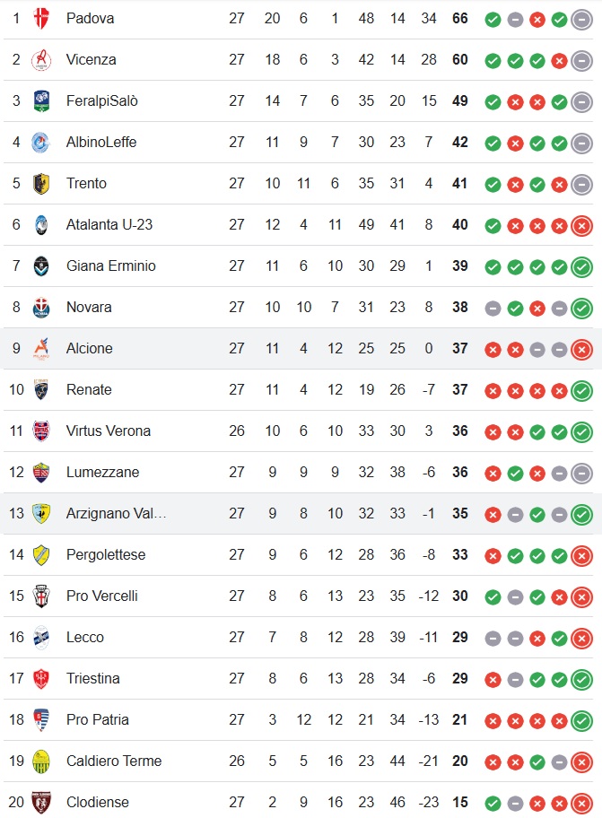
Task: Click Giana Erminio's latest win indicator
Action: click(581, 266)
